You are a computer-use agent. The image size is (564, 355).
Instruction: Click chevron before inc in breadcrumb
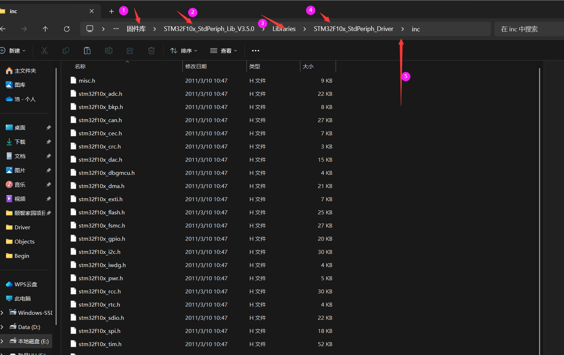[403, 29]
